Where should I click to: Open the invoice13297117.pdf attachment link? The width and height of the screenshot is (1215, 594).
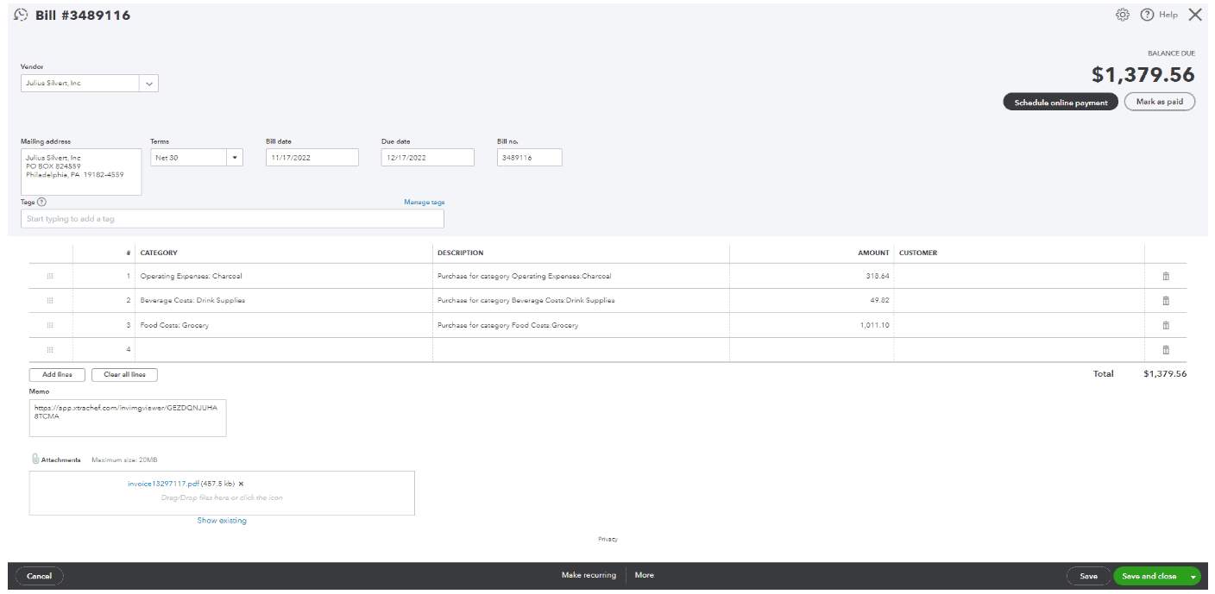click(163, 484)
